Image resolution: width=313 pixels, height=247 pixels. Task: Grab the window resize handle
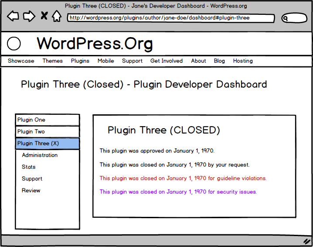point(306,241)
